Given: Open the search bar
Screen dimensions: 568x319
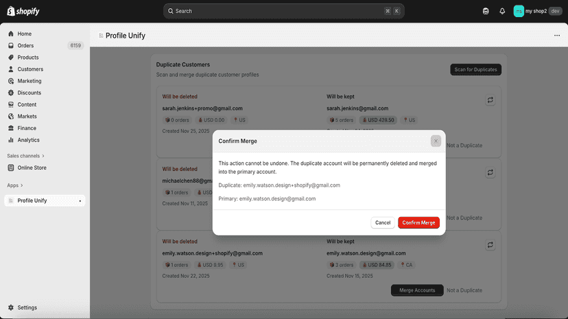Looking at the screenshot, I should click(283, 11).
